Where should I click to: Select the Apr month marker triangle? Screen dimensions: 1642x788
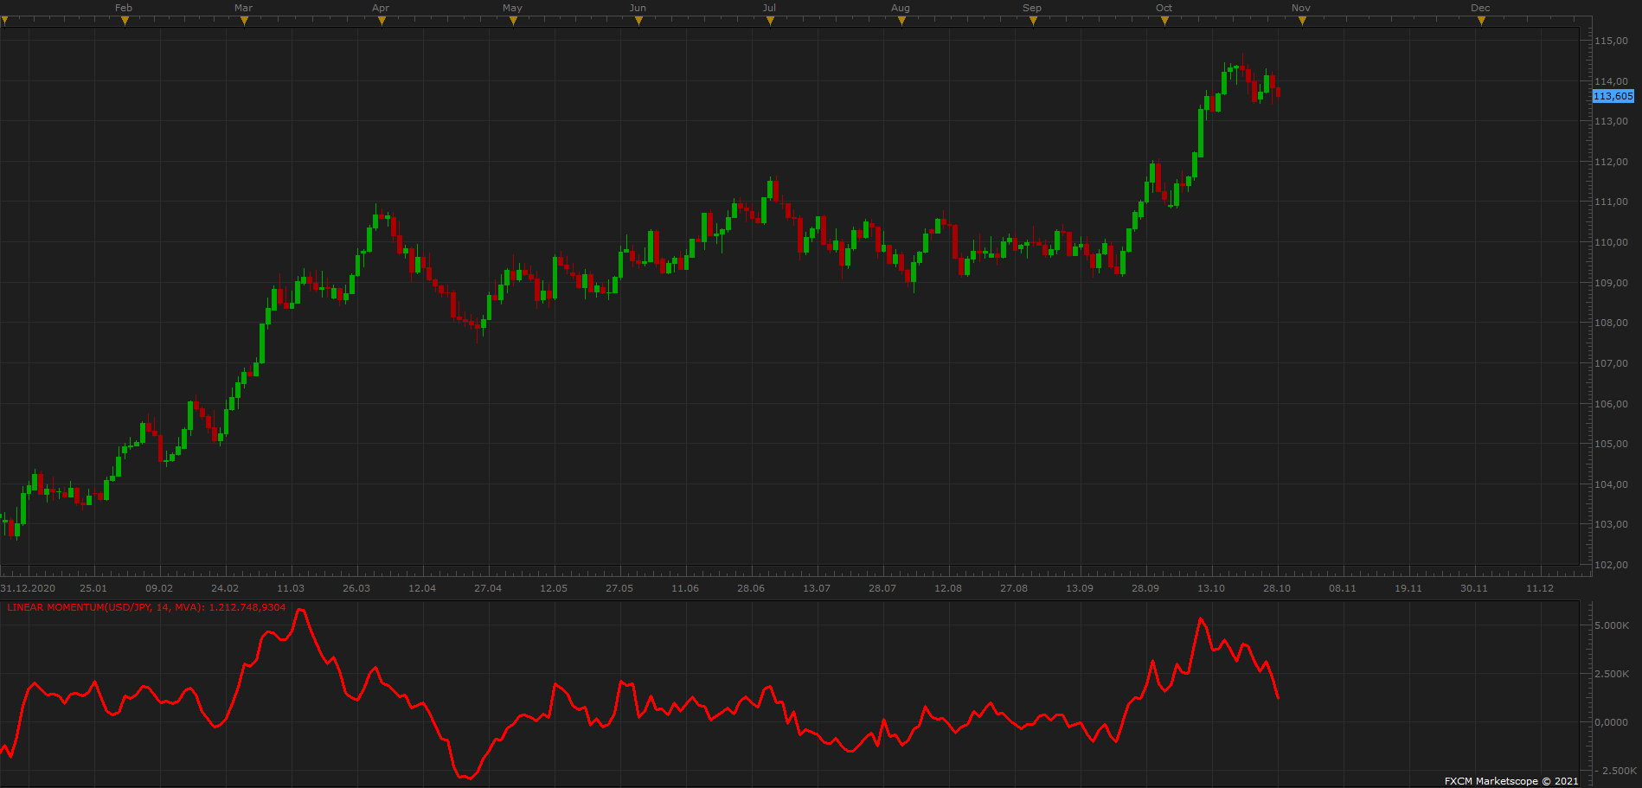(x=382, y=21)
